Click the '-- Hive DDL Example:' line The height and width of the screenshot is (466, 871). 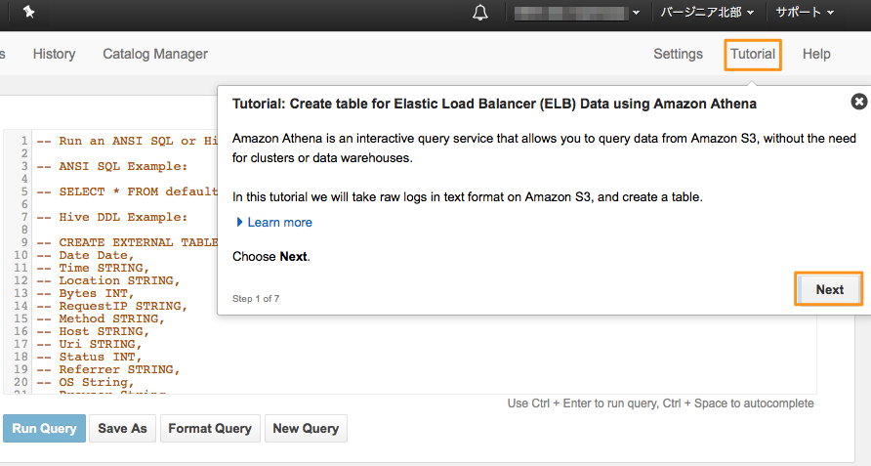pyautogui.click(x=112, y=217)
